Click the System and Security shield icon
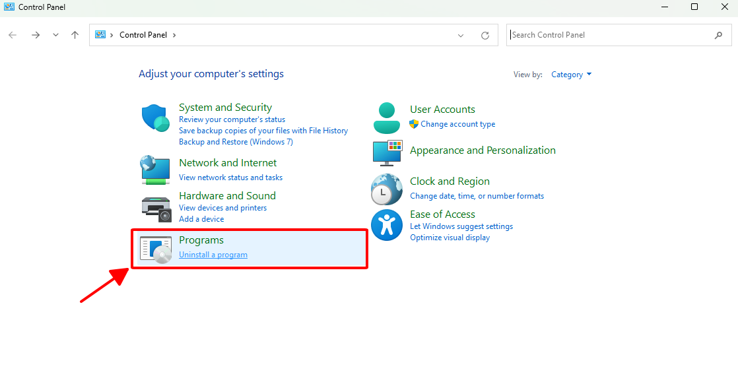The image size is (738, 390). pos(156,118)
